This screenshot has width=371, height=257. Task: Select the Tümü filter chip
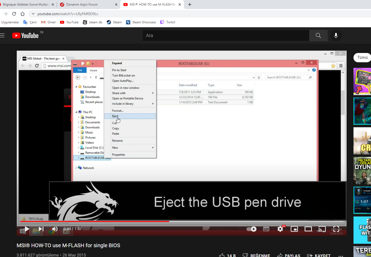tap(362, 57)
